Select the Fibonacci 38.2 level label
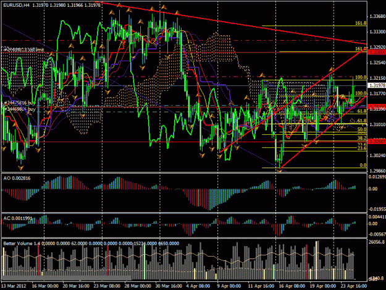 362,138
